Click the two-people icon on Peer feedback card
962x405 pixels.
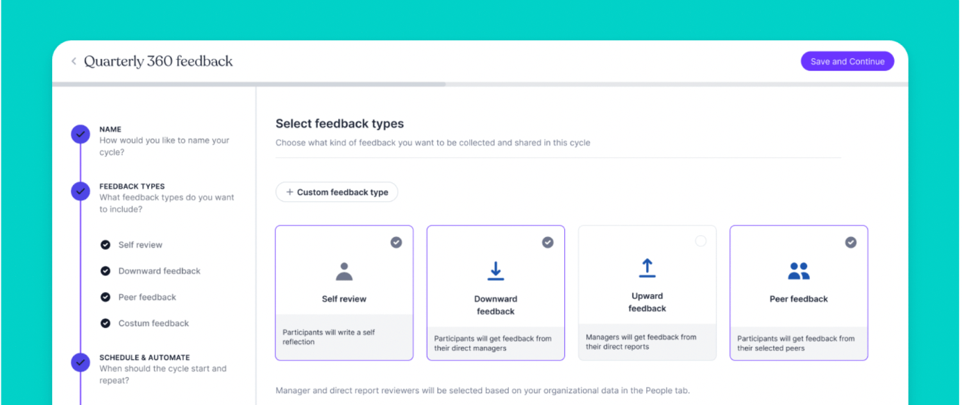pyautogui.click(x=798, y=272)
